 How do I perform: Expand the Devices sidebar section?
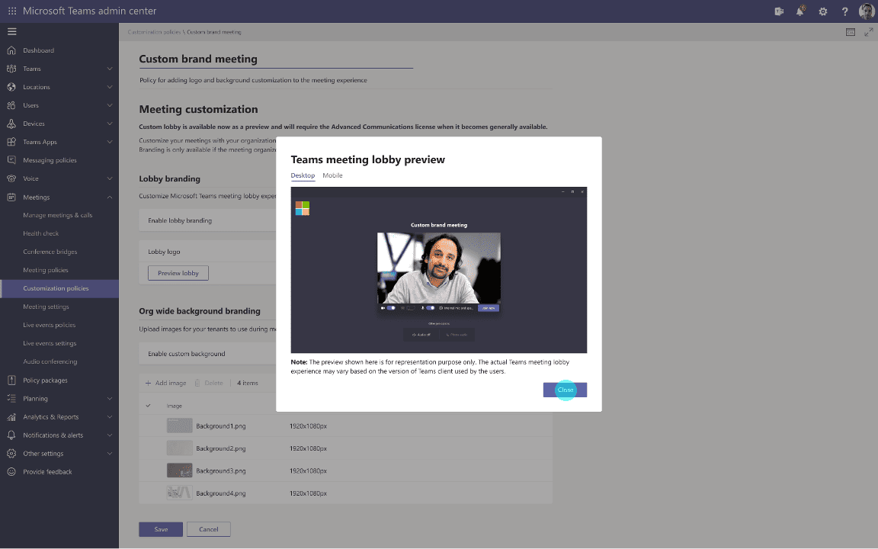point(110,124)
